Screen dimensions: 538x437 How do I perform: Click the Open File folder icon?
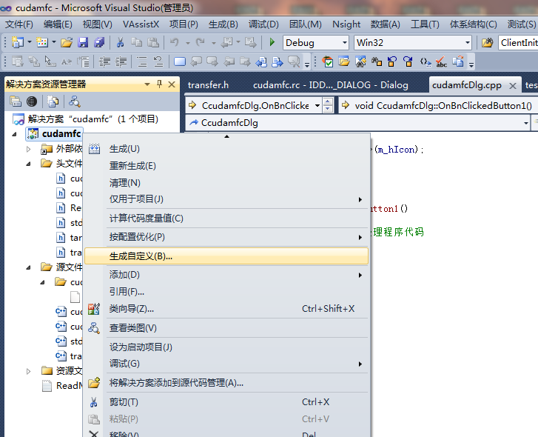67,42
